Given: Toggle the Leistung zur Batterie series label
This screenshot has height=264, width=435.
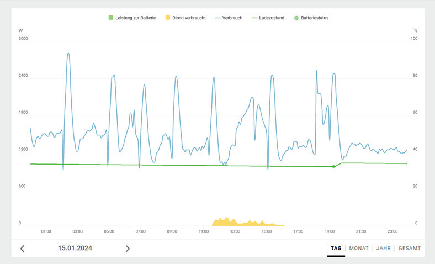Looking at the screenshot, I should (x=135, y=18).
